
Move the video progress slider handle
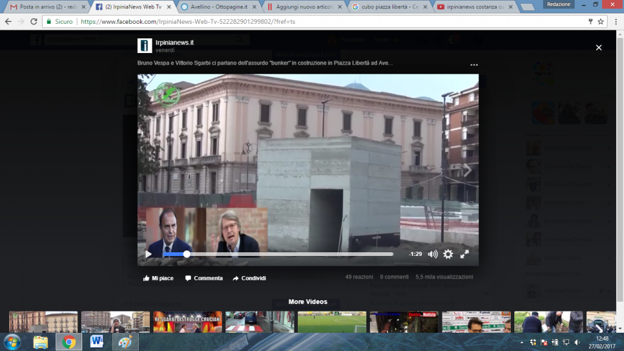pyautogui.click(x=186, y=254)
